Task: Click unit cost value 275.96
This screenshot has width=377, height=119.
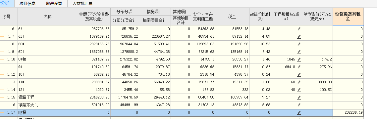Action: click(x=326, y=67)
